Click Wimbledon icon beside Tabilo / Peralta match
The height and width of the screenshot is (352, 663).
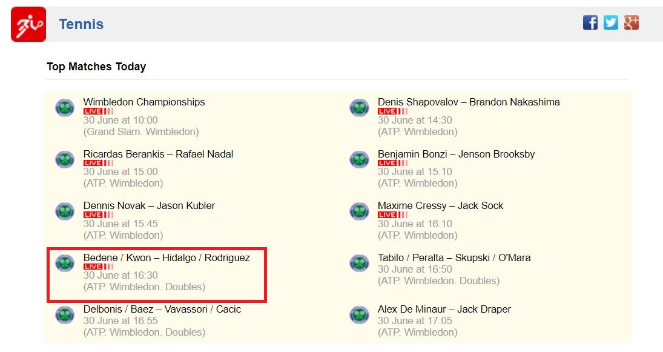(360, 263)
